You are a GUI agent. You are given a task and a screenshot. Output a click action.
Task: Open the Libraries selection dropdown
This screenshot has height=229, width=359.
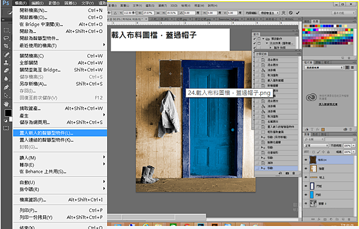(324, 68)
